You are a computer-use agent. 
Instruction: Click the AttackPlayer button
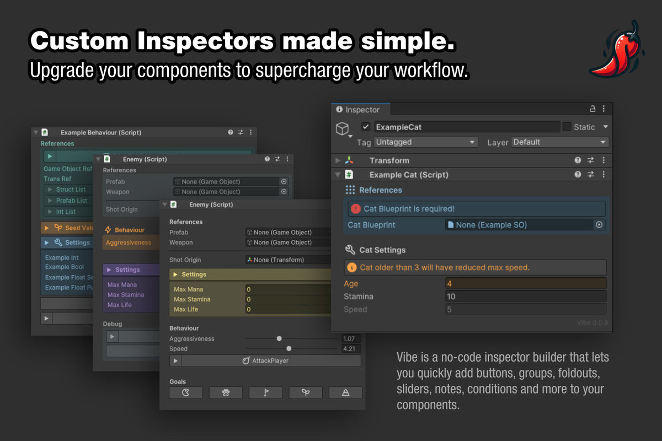271,361
